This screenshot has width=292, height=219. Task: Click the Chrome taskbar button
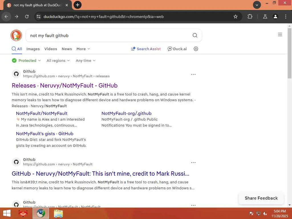point(41,213)
